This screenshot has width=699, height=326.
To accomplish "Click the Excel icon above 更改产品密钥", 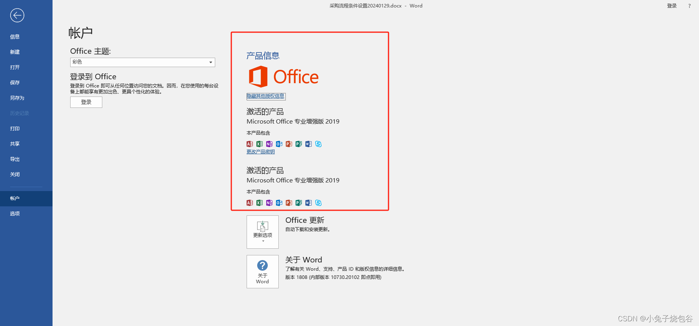I will click(260, 144).
